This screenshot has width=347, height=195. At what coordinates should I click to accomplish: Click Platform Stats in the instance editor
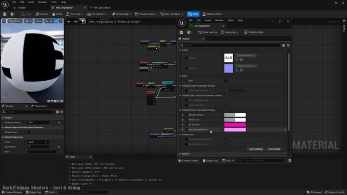(x=254, y=32)
